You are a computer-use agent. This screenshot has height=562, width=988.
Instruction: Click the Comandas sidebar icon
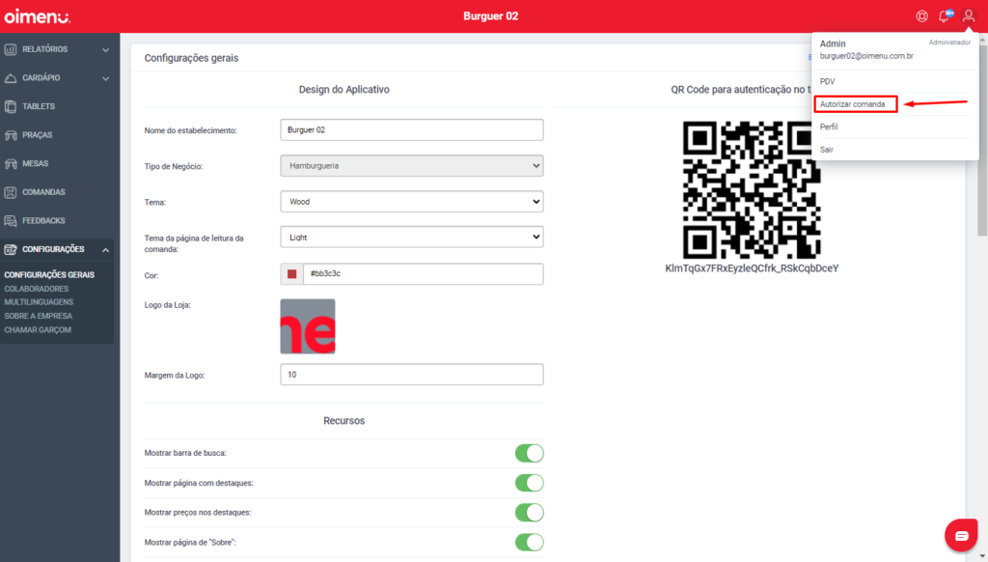(11, 192)
